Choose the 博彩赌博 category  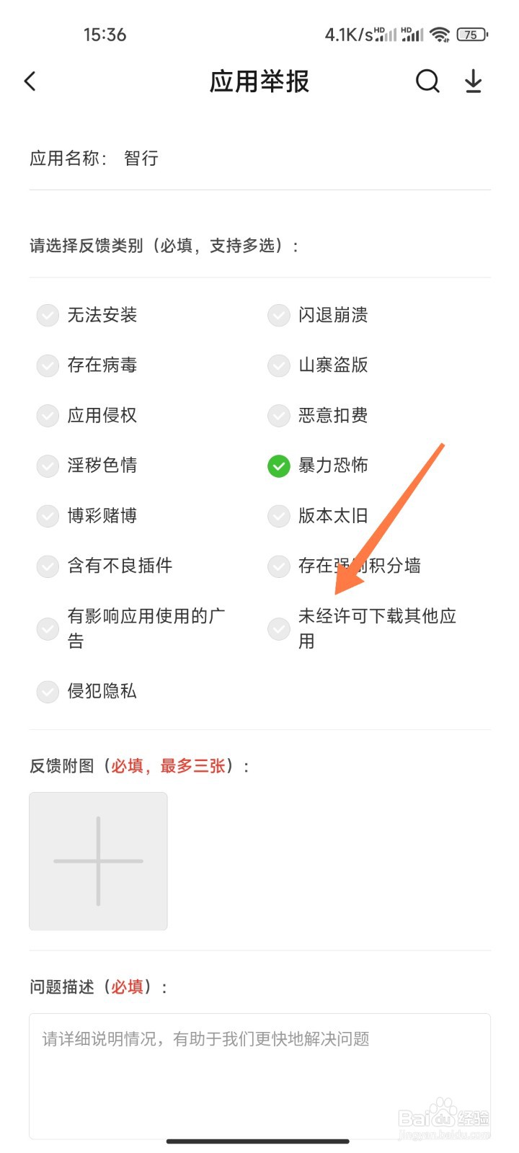pyautogui.click(x=48, y=516)
